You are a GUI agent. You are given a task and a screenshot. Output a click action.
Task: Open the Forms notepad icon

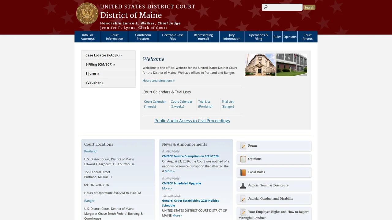coord(243,146)
